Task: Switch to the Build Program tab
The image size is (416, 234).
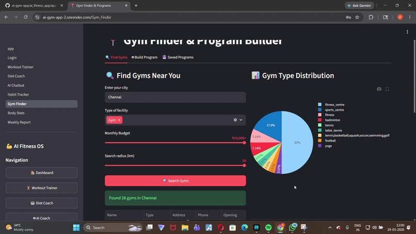Action: point(145,57)
